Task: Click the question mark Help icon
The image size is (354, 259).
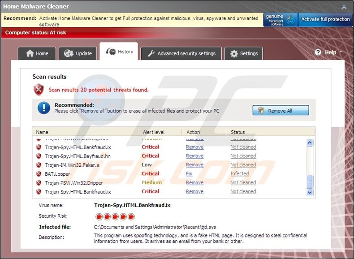Action: (318, 52)
